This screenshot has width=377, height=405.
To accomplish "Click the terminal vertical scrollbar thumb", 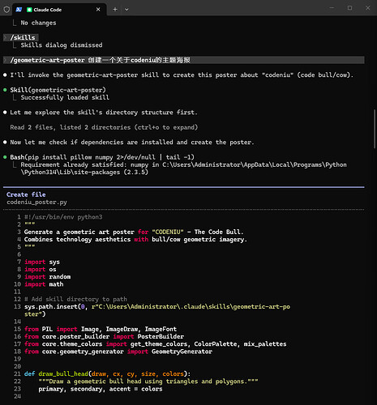I will click(x=375, y=129).
